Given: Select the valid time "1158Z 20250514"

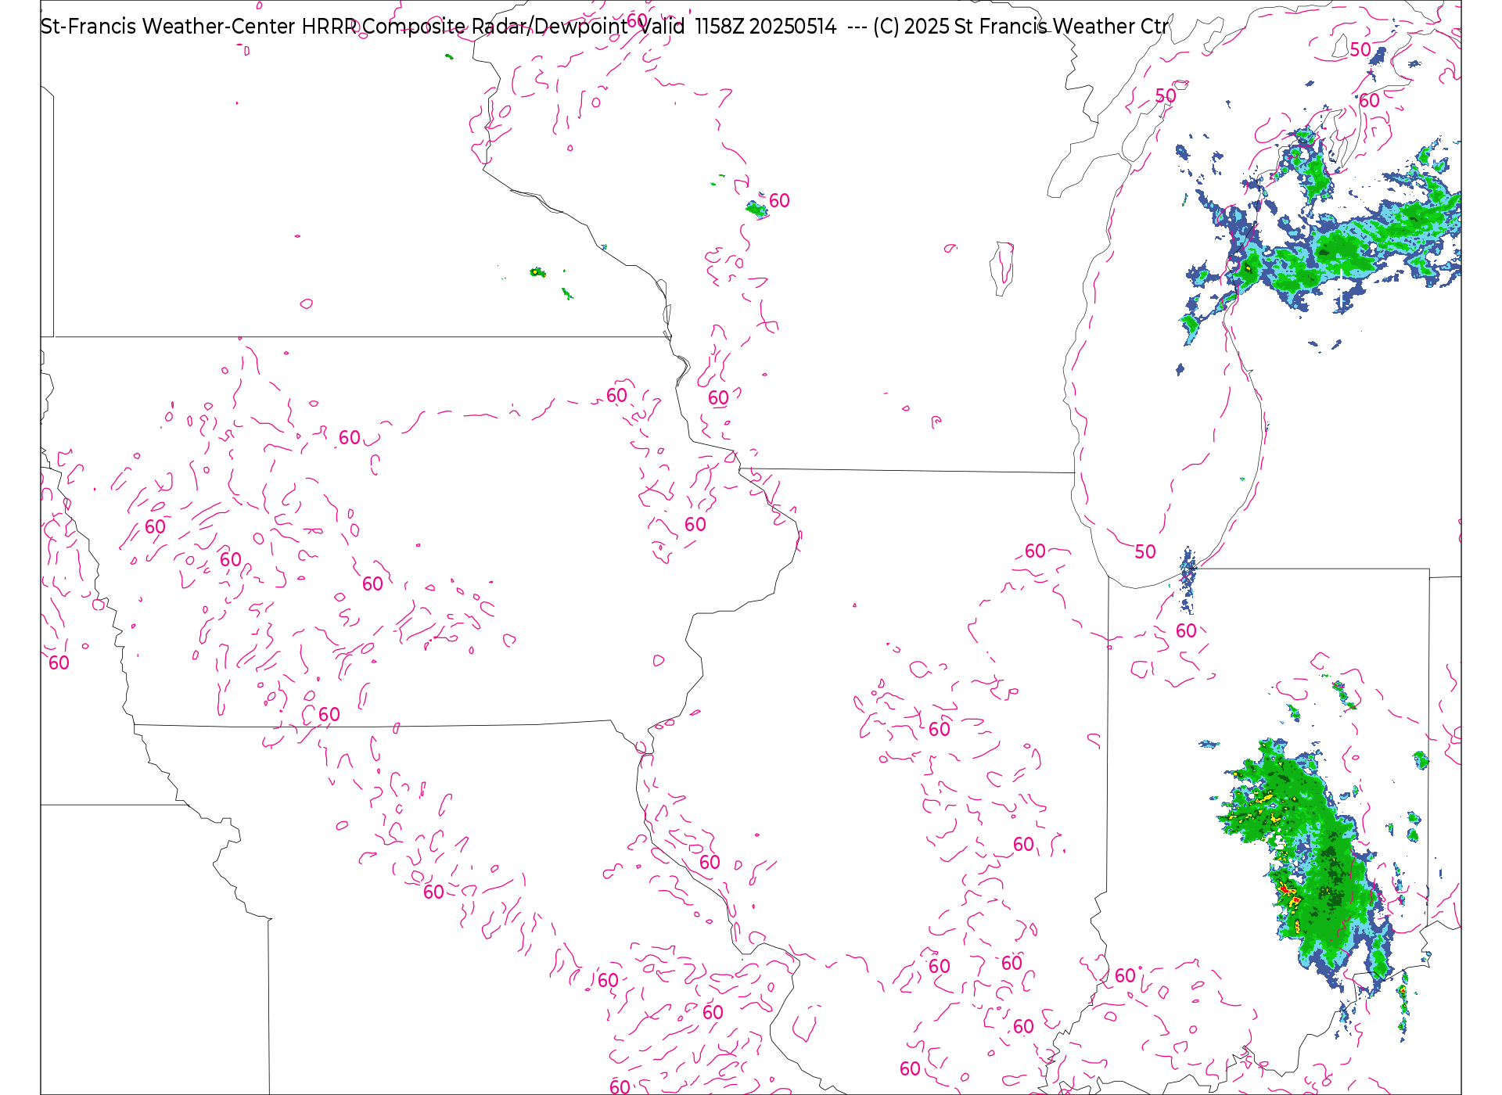Looking at the screenshot, I should point(766,27).
